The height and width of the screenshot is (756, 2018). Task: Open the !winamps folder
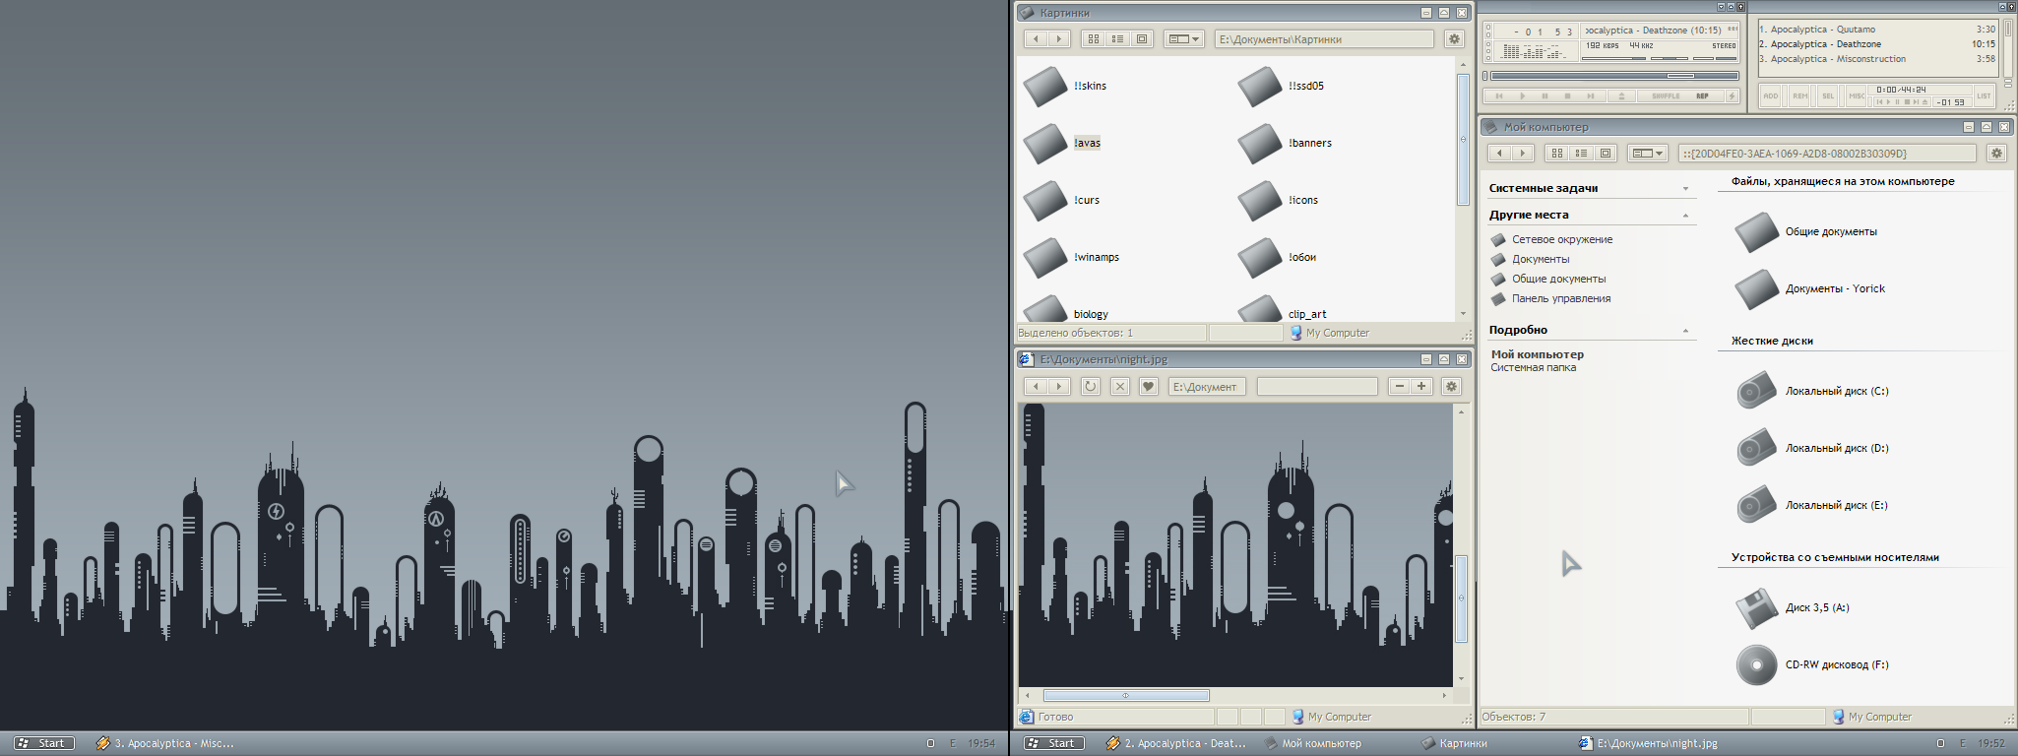(x=1071, y=258)
